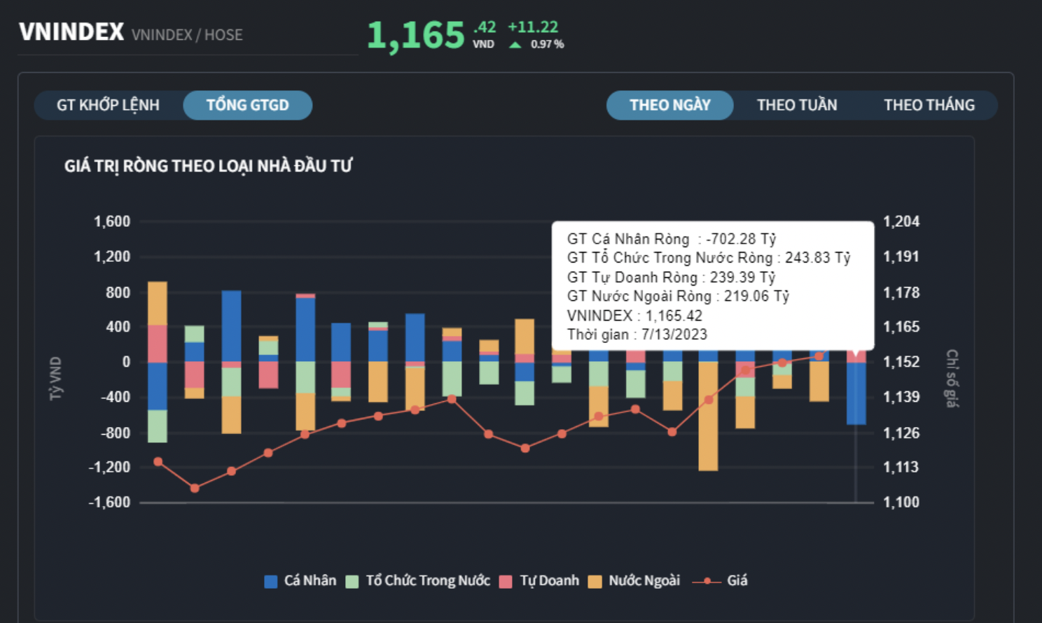Click the red Tự Doanh legend square

(x=506, y=581)
